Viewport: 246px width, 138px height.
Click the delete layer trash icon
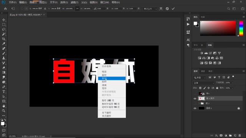pos(239,135)
